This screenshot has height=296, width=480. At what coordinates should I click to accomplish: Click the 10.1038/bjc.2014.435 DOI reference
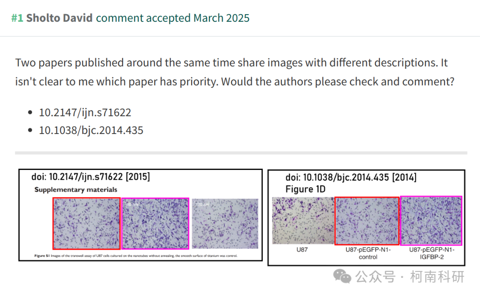coord(91,130)
